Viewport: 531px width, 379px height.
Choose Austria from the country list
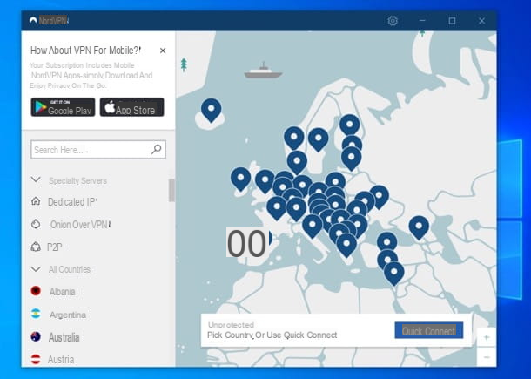tap(61, 360)
